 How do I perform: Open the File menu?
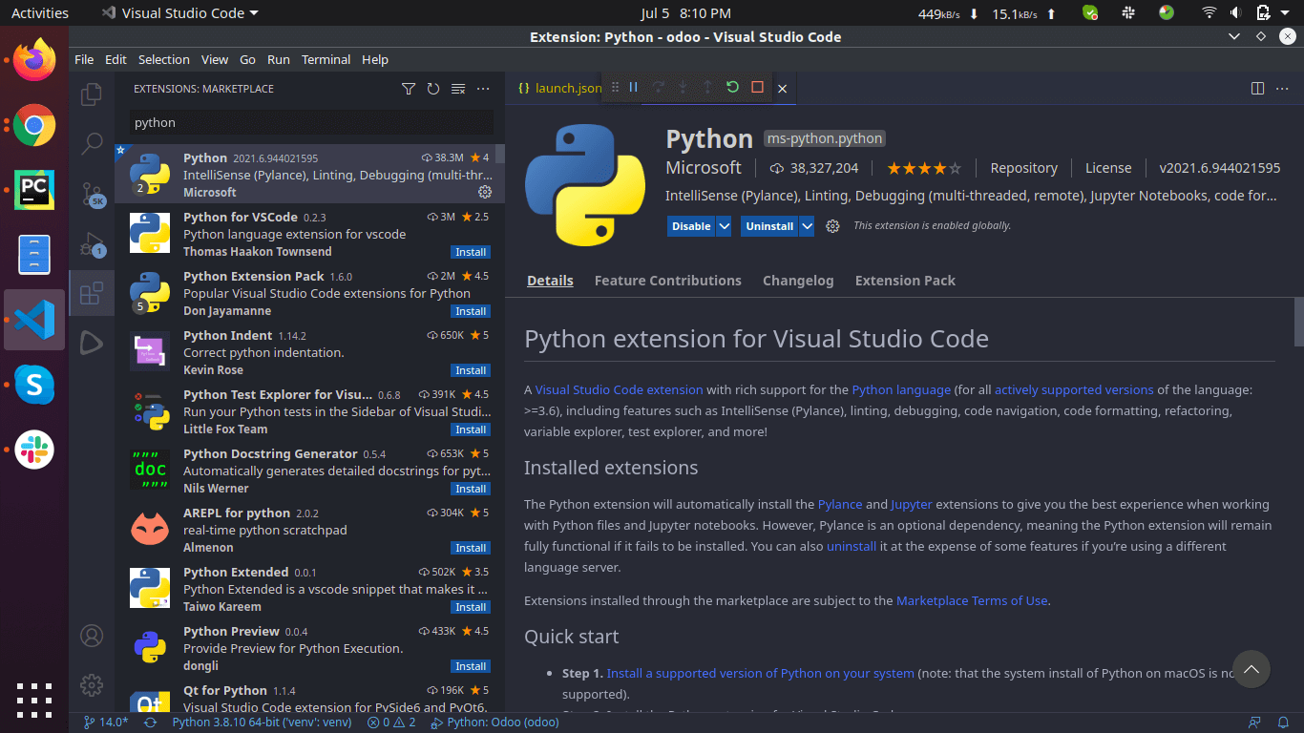pyautogui.click(x=84, y=59)
